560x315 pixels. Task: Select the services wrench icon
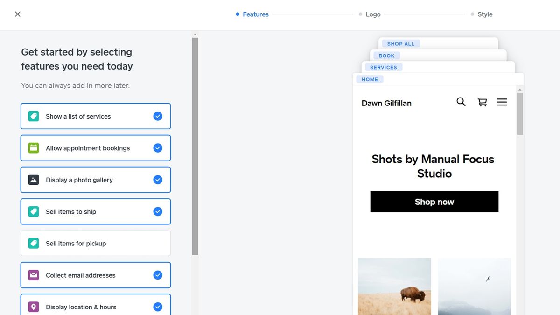tap(33, 116)
